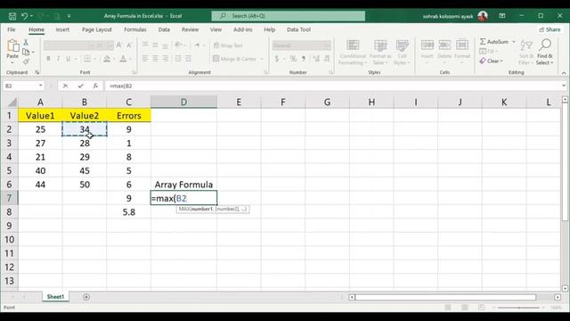Select cell A5 containing 40

(x=40, y=170)
